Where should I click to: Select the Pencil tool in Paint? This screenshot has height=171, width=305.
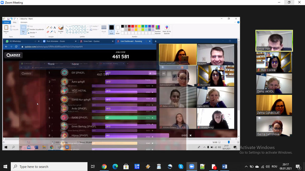[48, 27]
